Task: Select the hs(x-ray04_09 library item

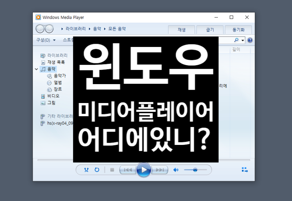Action: point(57,123)
